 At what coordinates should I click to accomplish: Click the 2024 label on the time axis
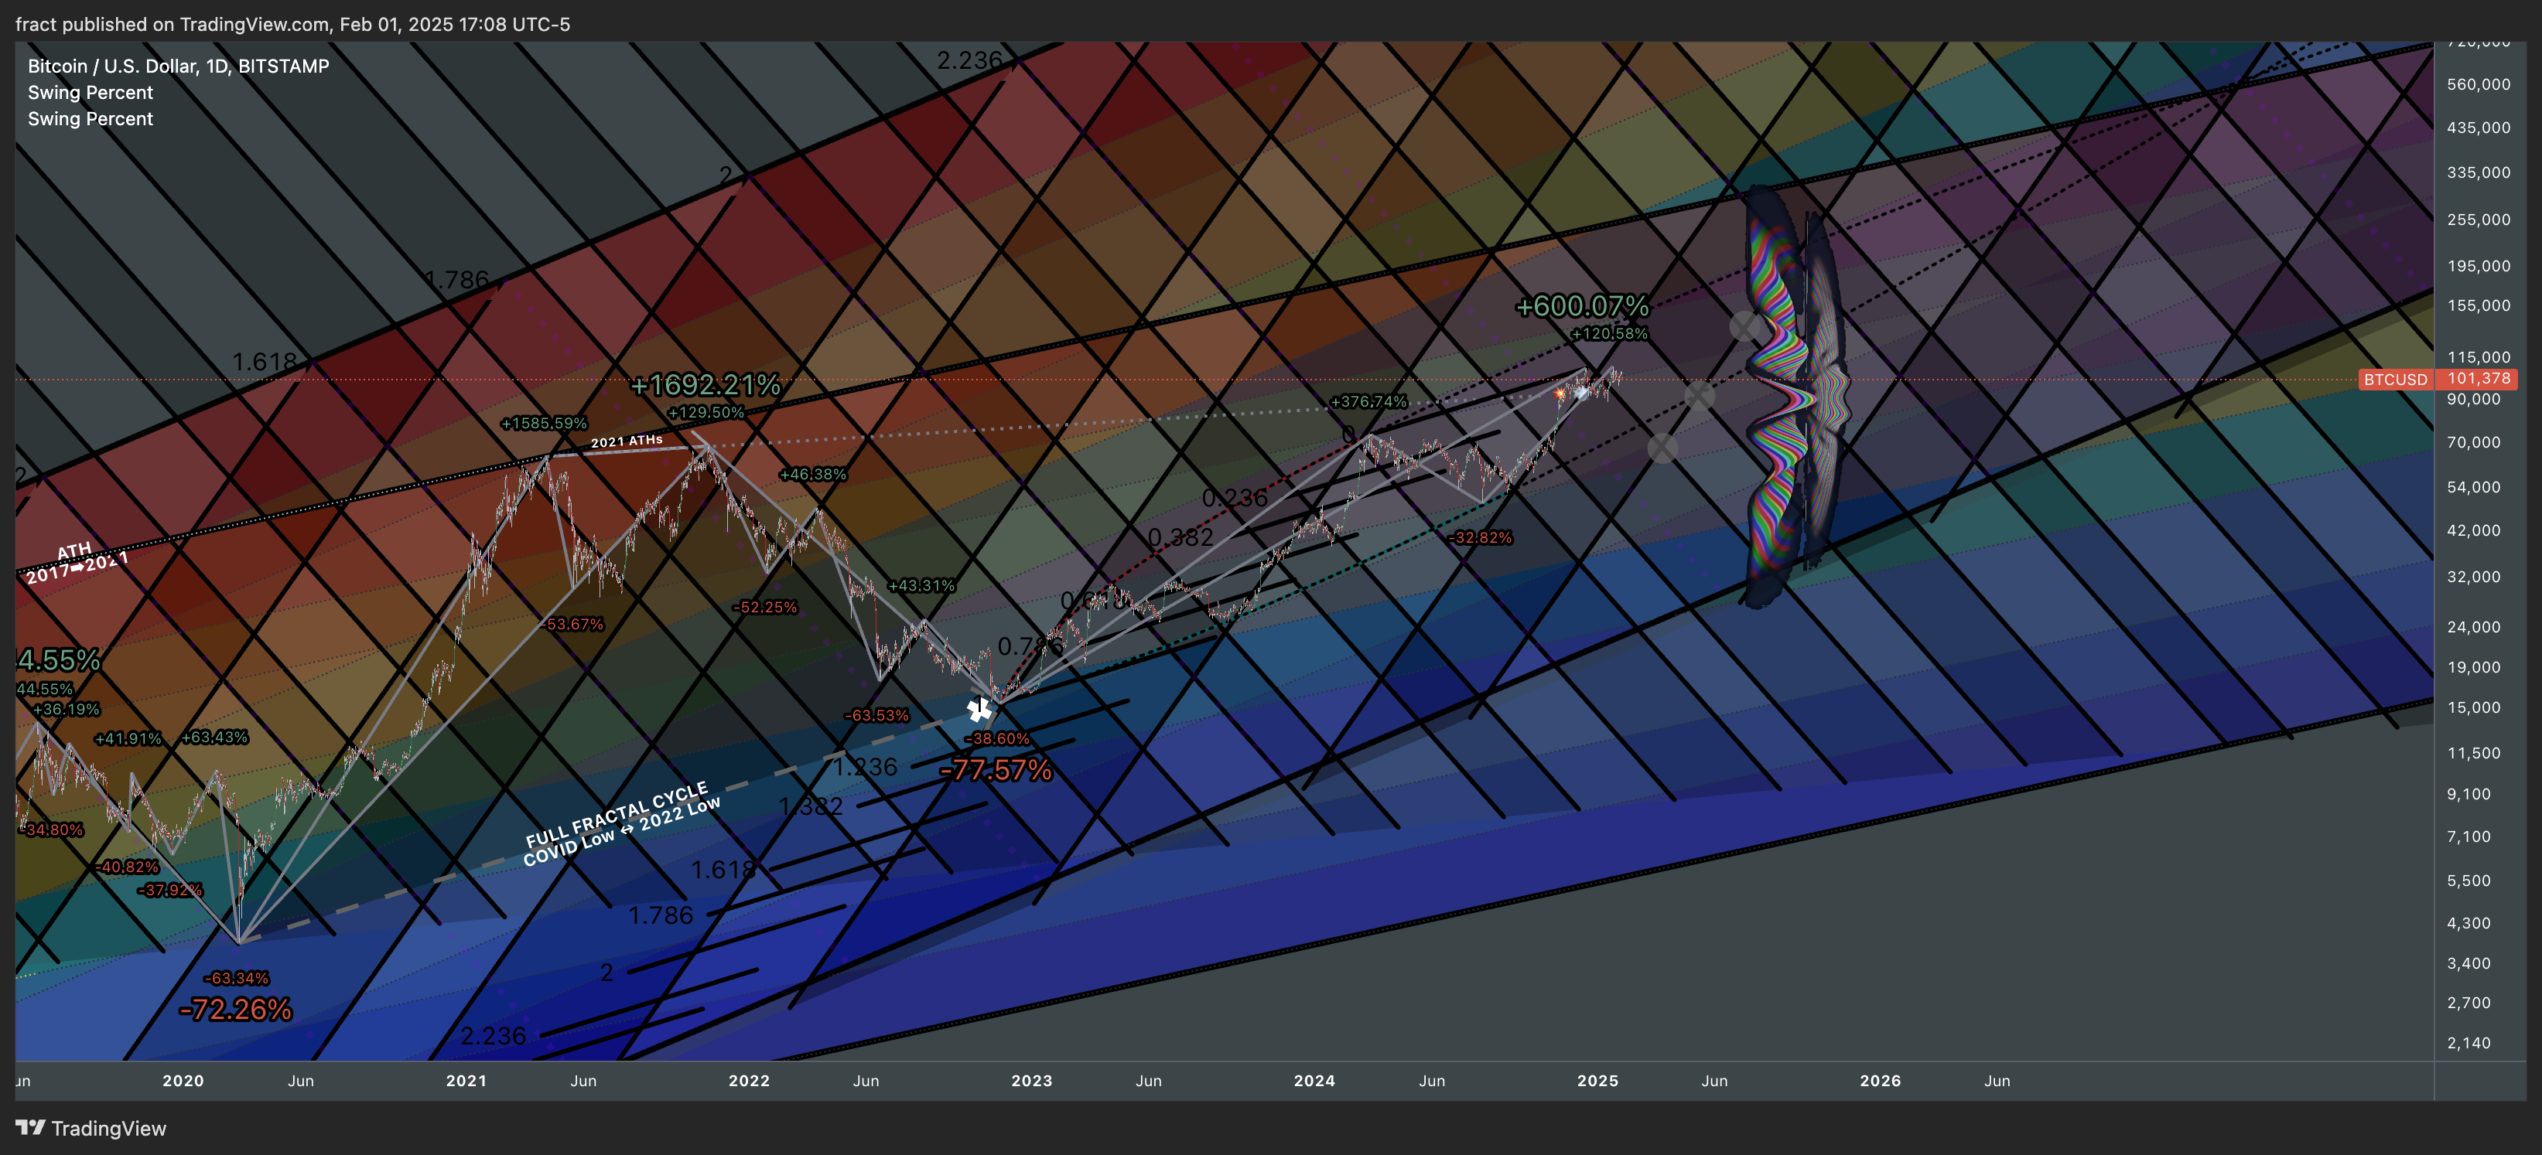pos(1314,1081)
